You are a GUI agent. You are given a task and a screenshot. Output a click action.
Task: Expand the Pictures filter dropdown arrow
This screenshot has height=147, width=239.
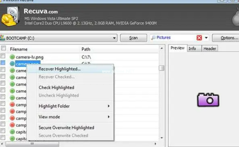(206, 38)
